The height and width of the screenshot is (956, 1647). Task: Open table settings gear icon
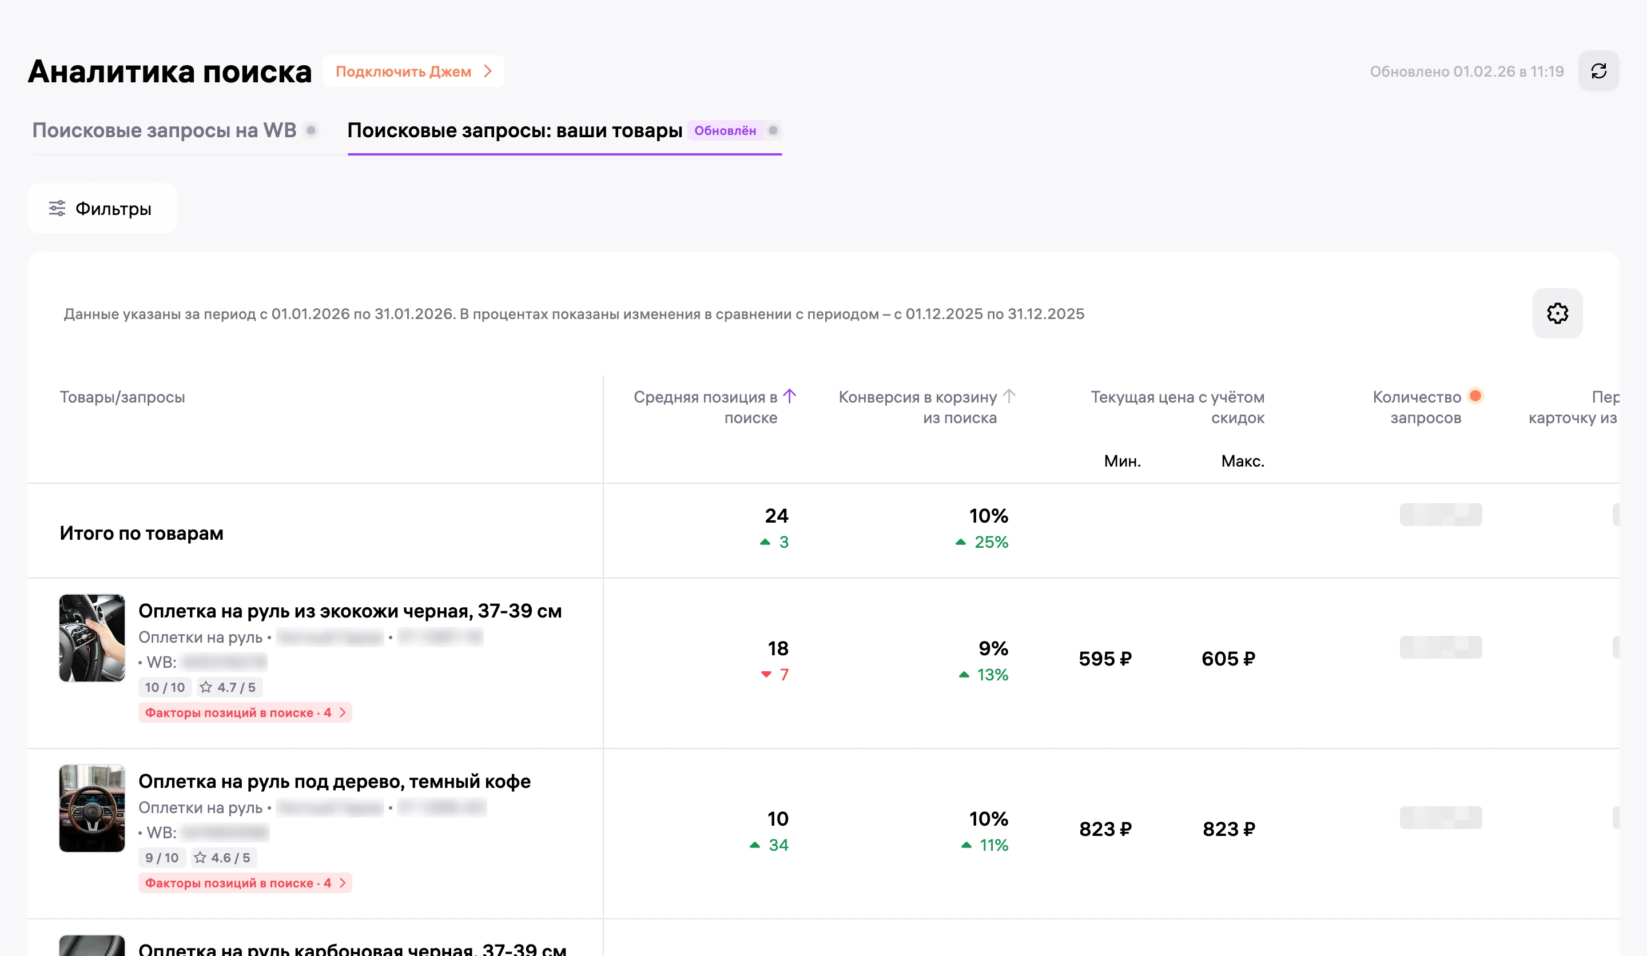(1557, 314)
